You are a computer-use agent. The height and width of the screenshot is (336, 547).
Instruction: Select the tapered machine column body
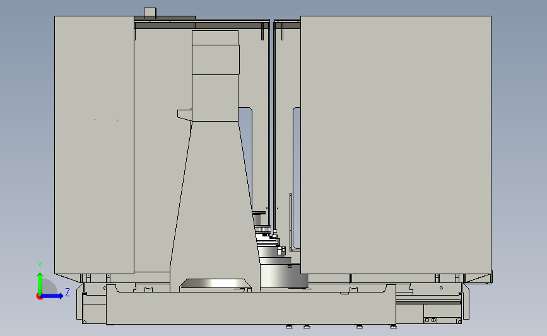coord(215,206)
